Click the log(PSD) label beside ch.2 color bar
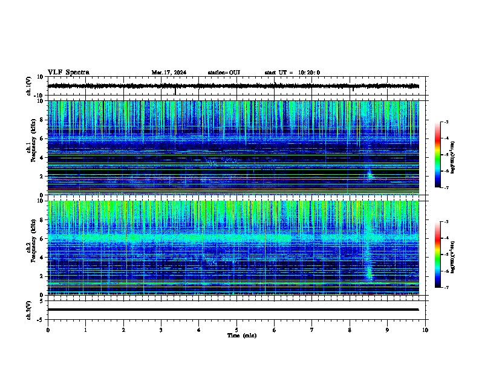This screenshot has height=370, width=479. tap(452, 258)
